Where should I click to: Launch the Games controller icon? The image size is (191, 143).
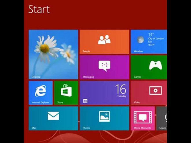tap(155, 65)
